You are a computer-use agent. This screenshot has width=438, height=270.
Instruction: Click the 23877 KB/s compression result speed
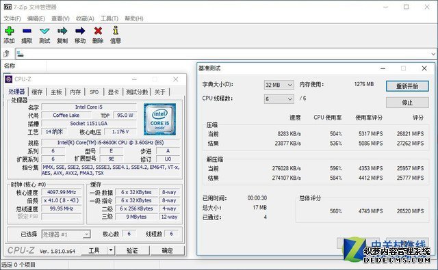click(287, 144)
